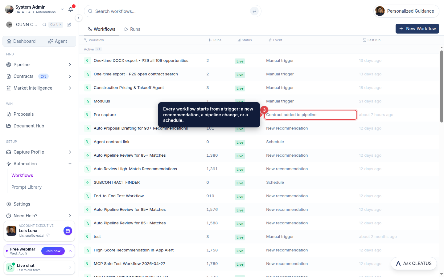Click the Document Hub folder icon
Image resolution: width=444 pixels, height=277 pixels.
point(9,126)
